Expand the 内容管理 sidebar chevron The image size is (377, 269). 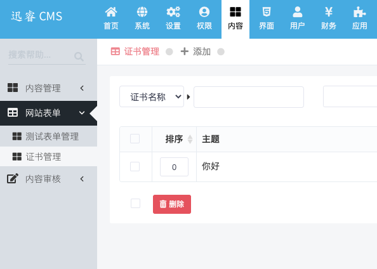(82, 88)
